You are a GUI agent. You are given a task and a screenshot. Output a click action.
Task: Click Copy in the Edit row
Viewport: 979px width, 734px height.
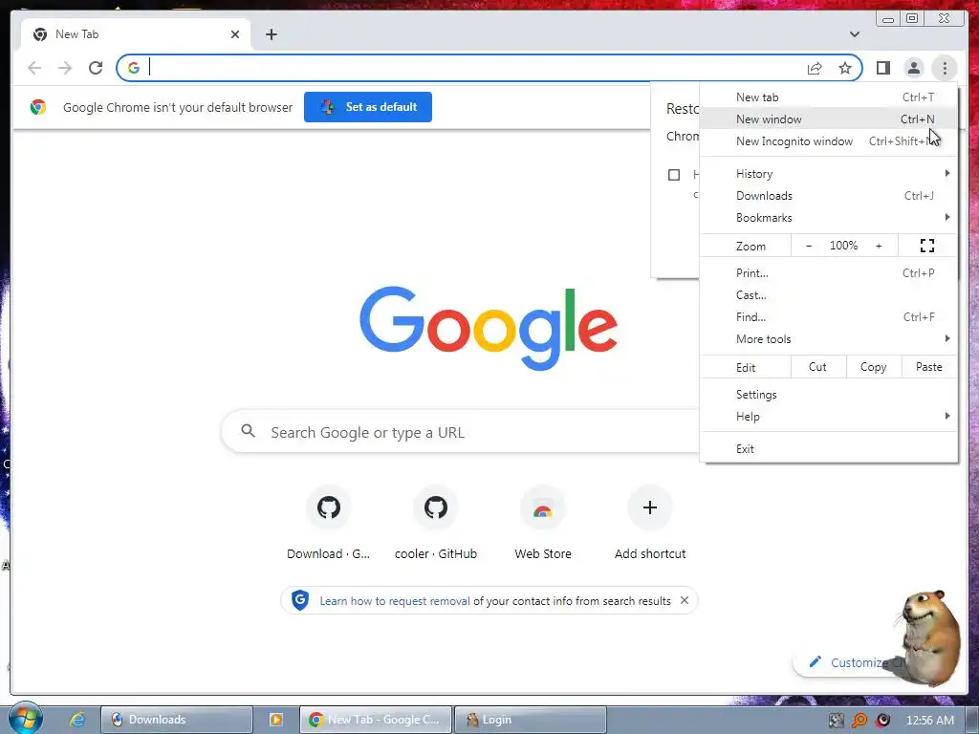point(874,367)
